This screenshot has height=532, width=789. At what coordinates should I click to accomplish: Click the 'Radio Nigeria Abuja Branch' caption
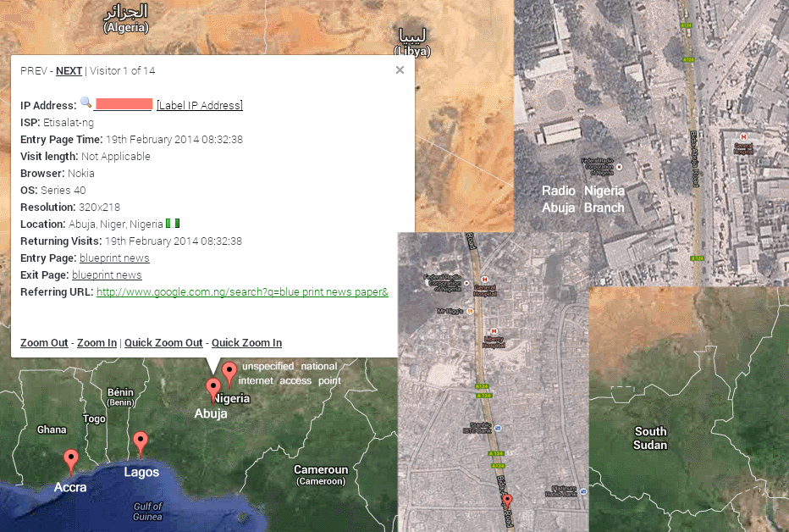(582, 199)
